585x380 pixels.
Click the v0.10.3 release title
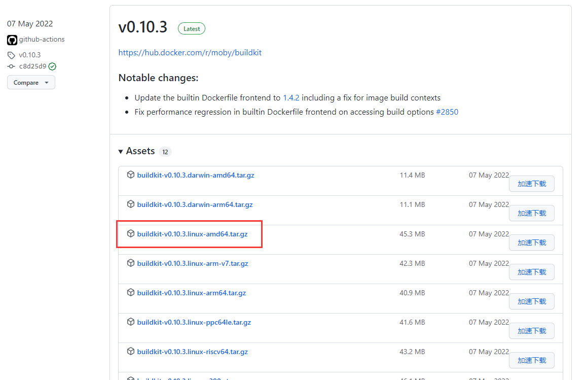pos(142,27)
